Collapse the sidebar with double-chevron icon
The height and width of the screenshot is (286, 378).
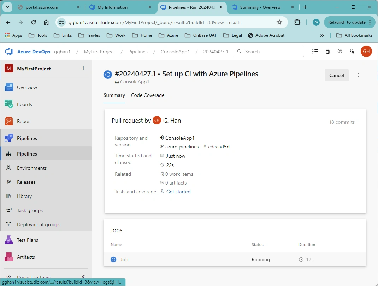(x=83, y=276)
